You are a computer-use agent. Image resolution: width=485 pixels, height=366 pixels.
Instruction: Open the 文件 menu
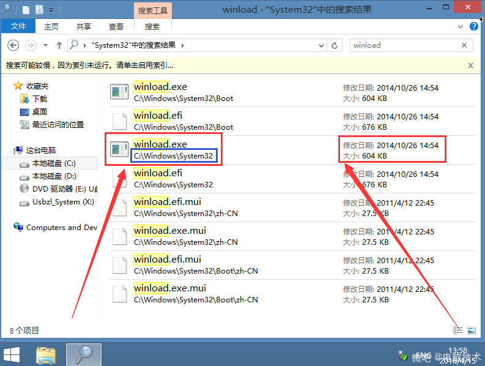[x=18, y=27]
